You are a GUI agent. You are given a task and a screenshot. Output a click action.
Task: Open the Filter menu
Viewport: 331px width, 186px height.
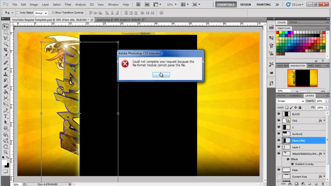68,4
